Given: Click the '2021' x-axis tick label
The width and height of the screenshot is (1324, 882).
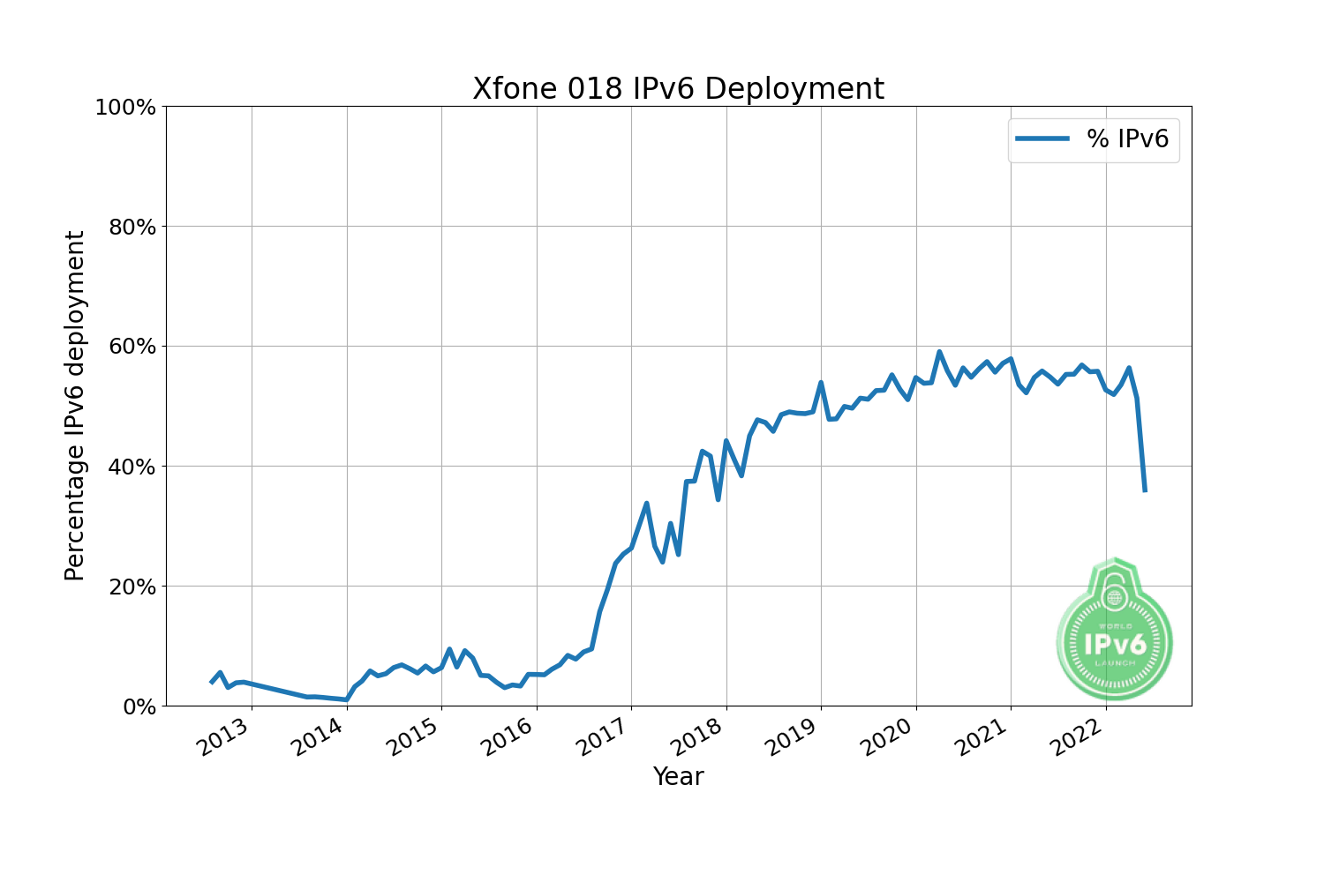Looking at the screenshot, I should point(983,737).
